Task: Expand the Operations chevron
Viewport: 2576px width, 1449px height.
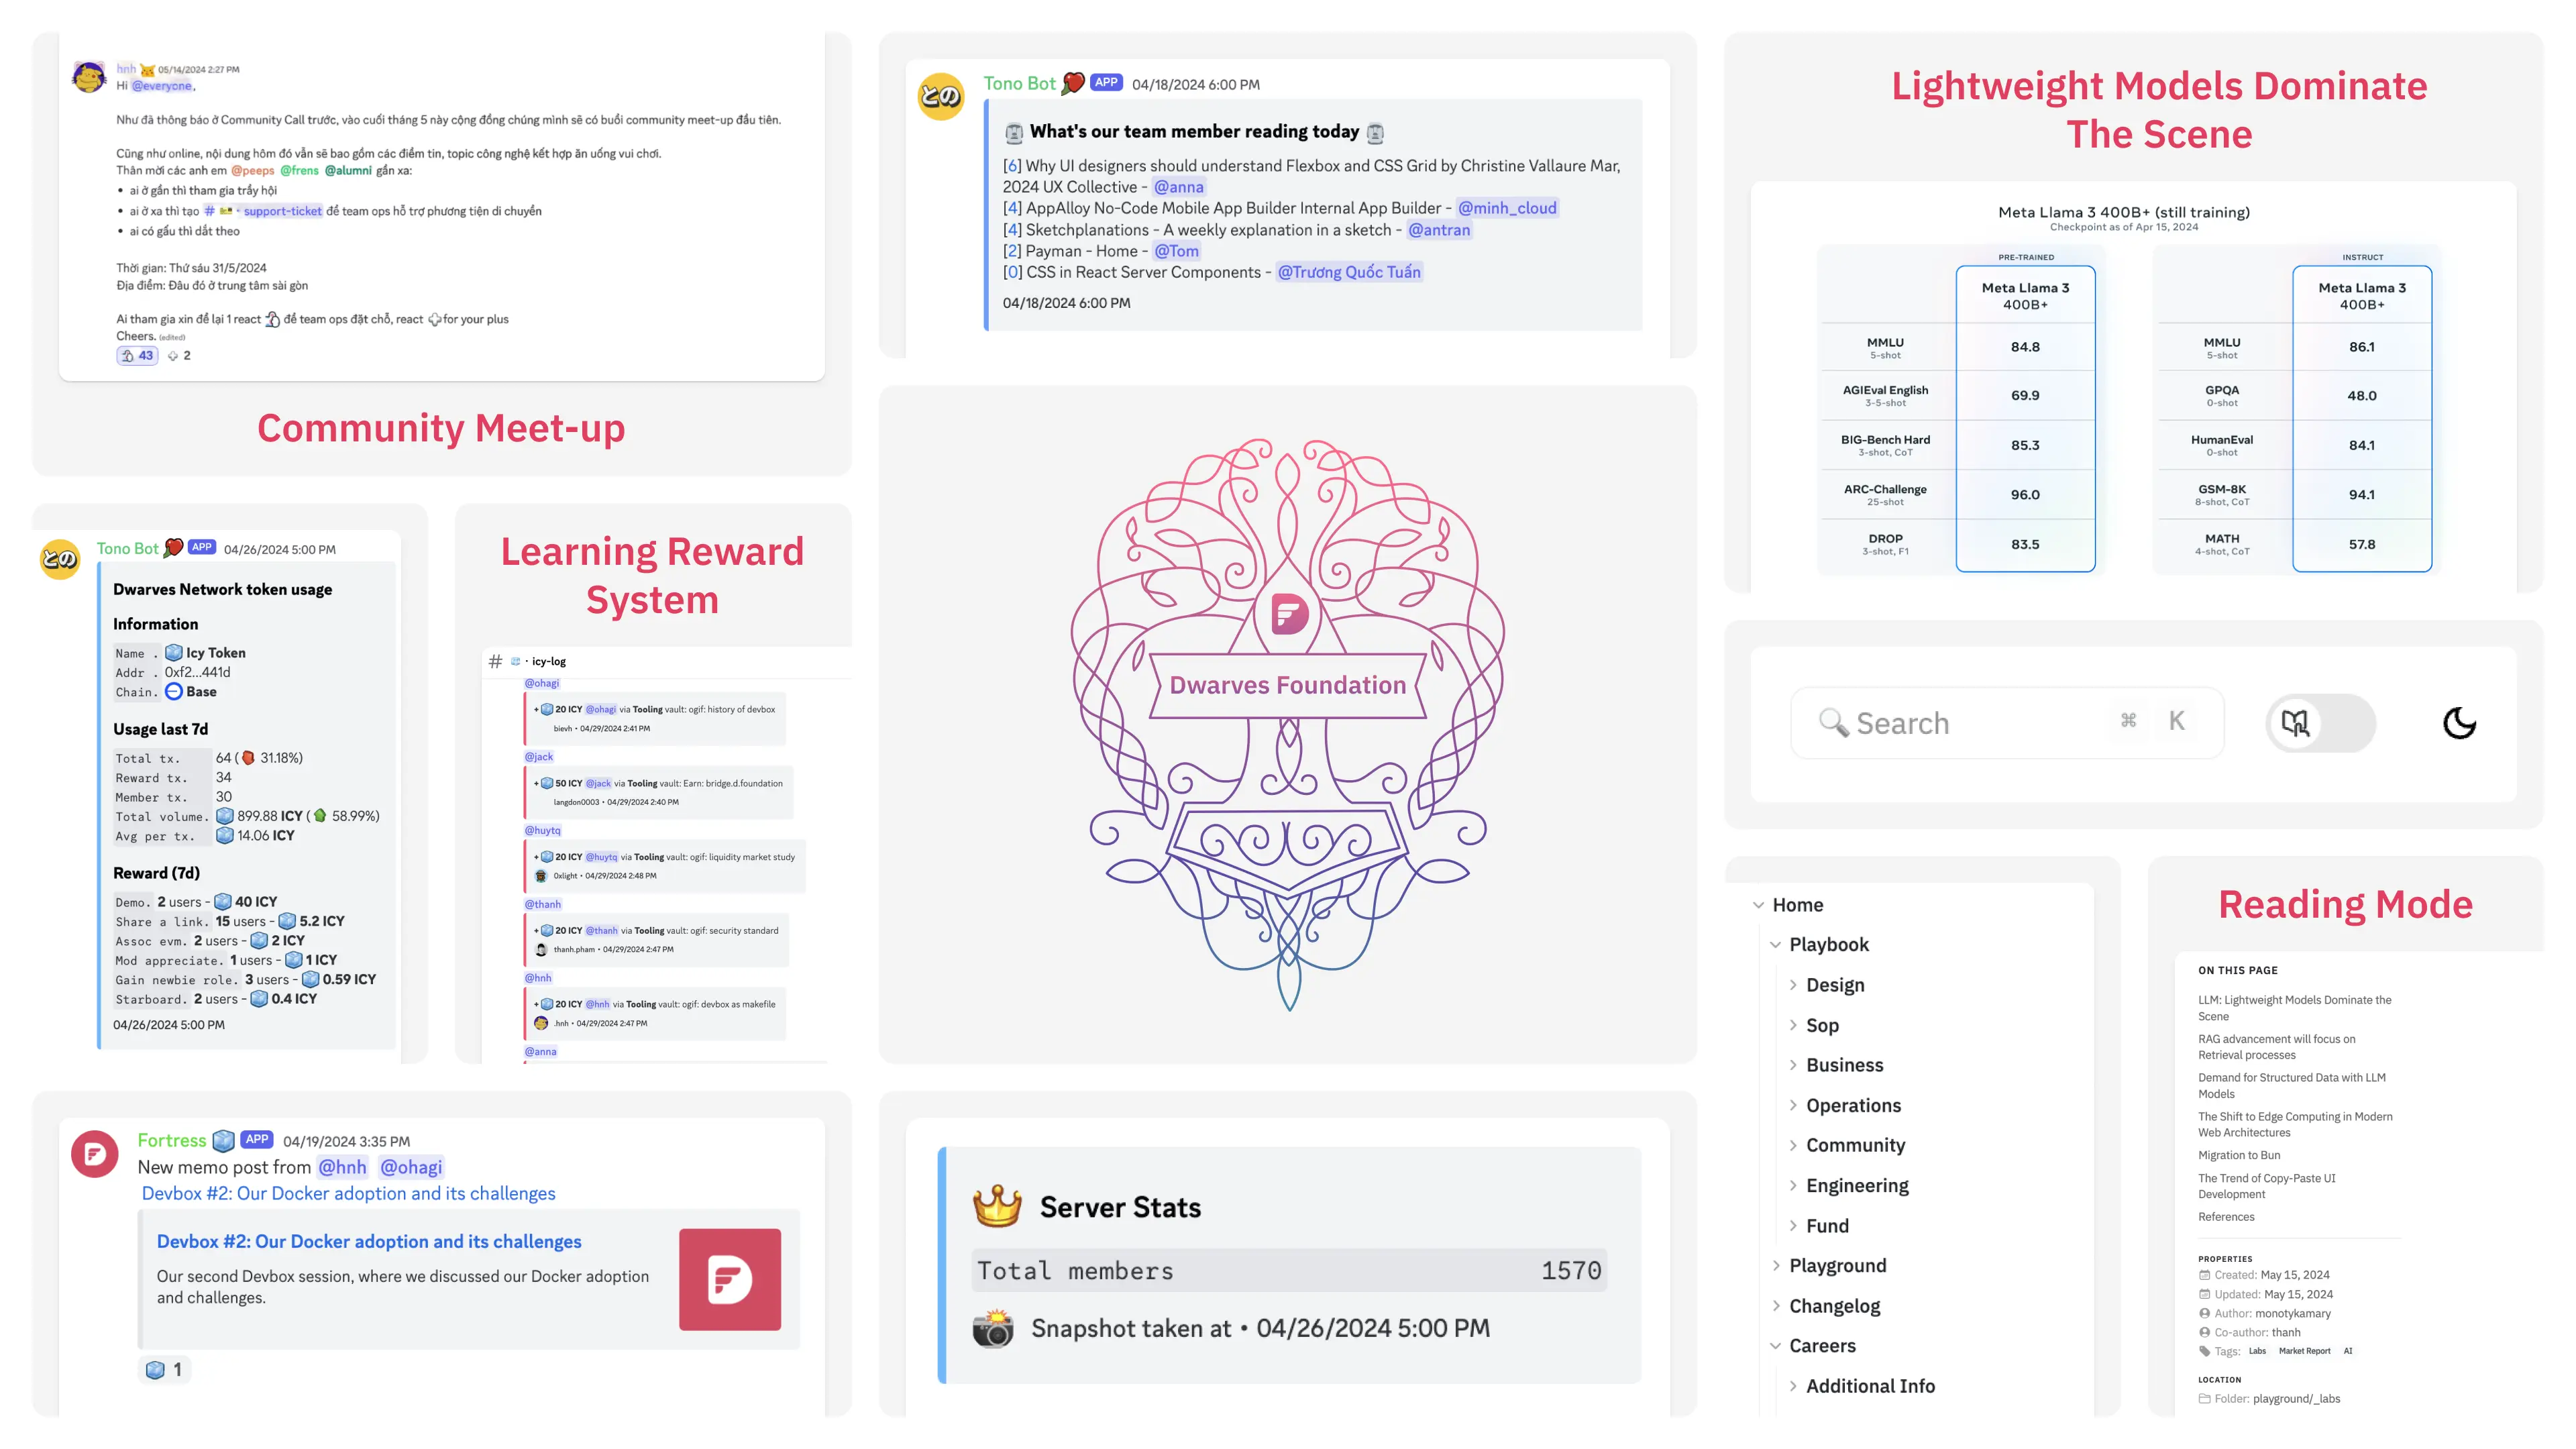Action: (1792, 1105)
